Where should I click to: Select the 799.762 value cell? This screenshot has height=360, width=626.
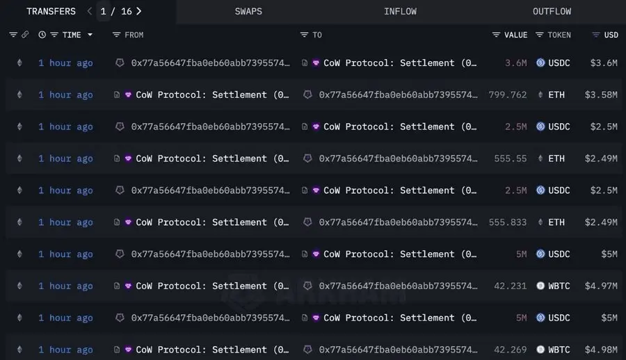[x=508, y=95]
